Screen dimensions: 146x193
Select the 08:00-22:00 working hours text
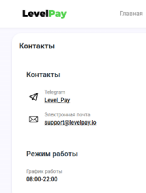click(42, 179)
